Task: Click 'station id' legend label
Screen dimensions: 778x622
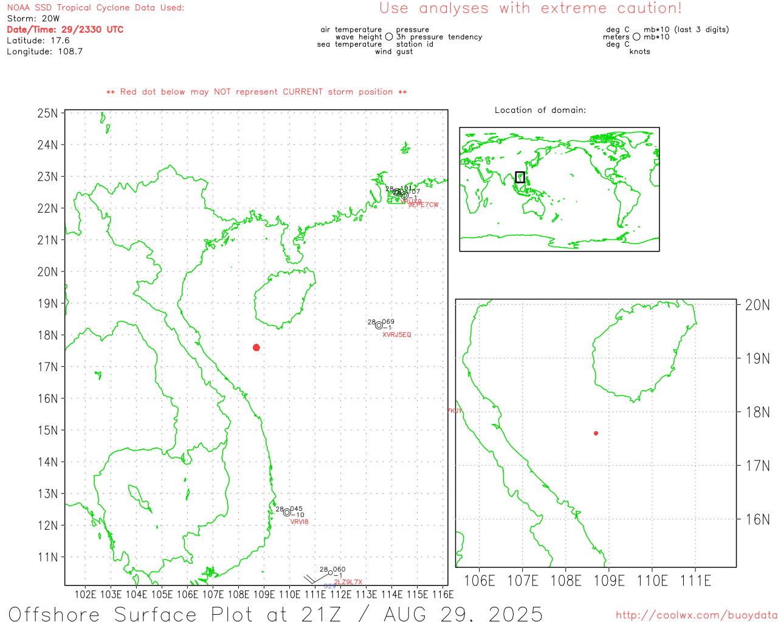Action: (415, 44)
